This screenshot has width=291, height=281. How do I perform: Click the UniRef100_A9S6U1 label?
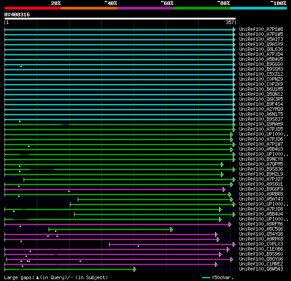[x=261, y=184]
